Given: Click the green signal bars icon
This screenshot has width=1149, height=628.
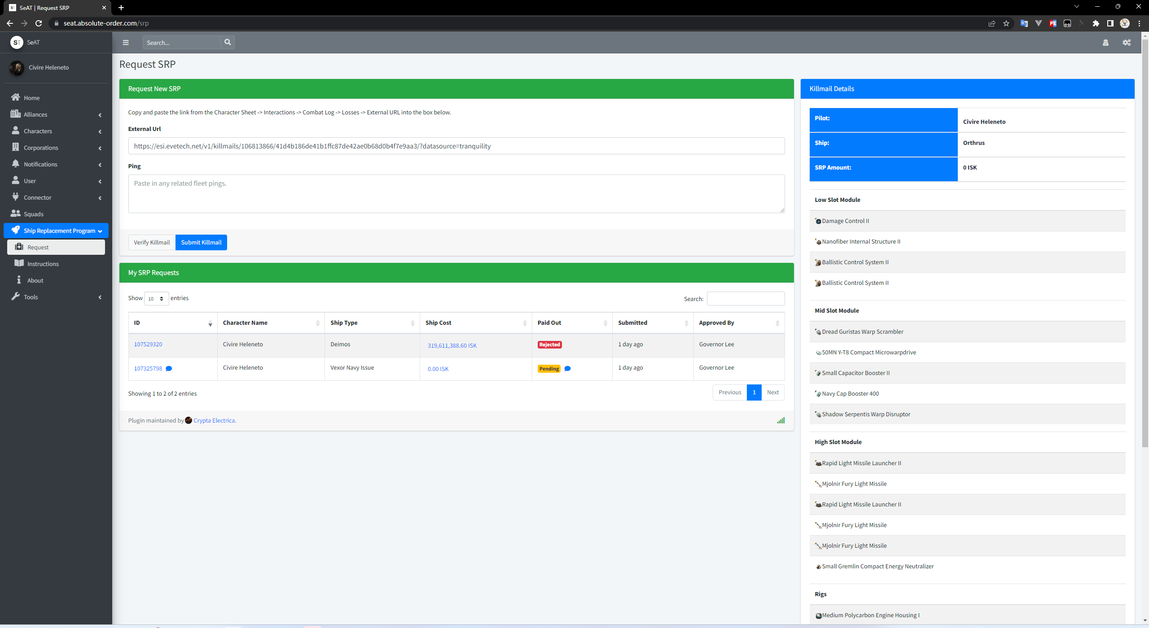Looking at the screenshot, I should click(781, 420).
